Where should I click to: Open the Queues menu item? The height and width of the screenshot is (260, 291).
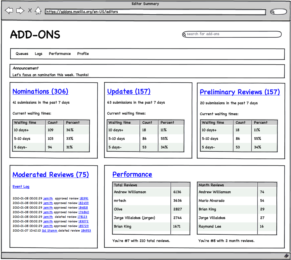point(22,54)
